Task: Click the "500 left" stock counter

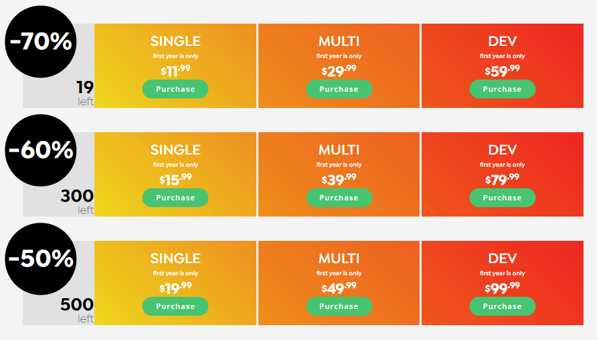Action: pyautogui.click(x=77, y=310)
